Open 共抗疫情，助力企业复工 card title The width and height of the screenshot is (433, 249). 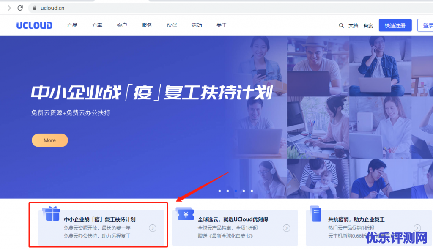click(x=356, y=219)
